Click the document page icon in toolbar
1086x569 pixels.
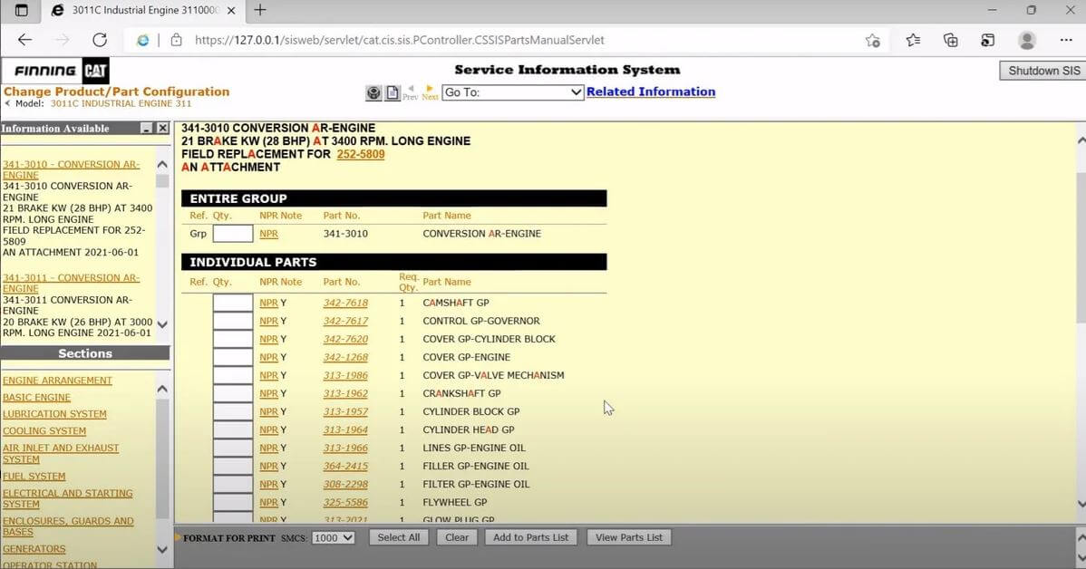tap(393, 92)
